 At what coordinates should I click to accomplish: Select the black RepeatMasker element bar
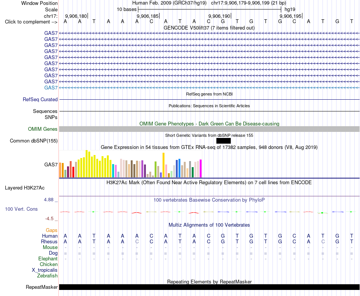[x=209, y=287]
